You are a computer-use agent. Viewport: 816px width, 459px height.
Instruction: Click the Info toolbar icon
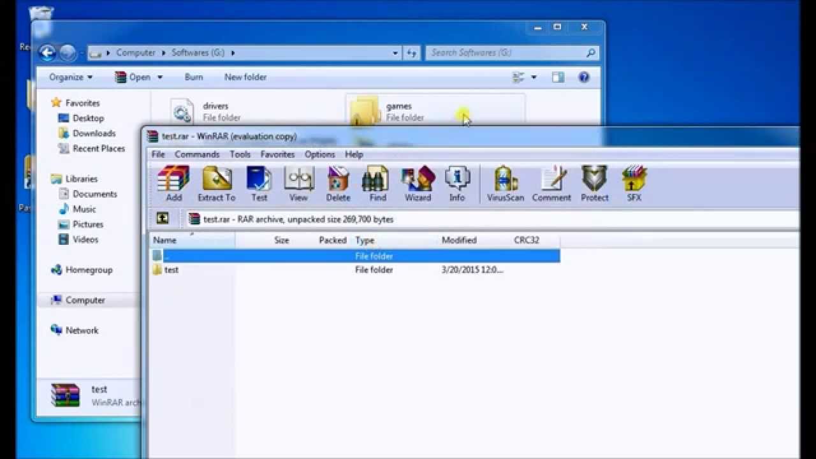click(x=457, y=184)
